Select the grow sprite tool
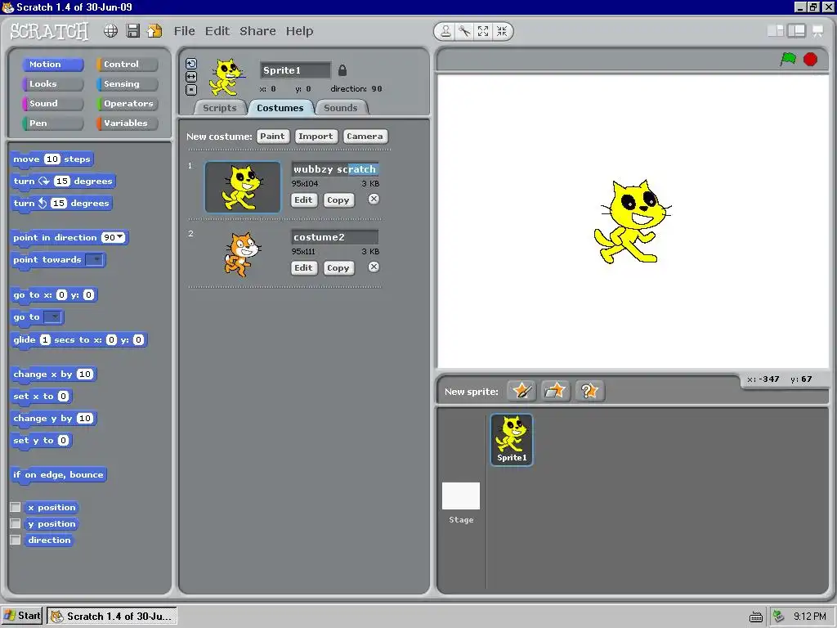 click(x=483, y=32)
